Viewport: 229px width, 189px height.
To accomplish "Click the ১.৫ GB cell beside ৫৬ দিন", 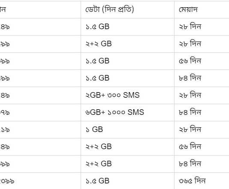I will (97, 61).
